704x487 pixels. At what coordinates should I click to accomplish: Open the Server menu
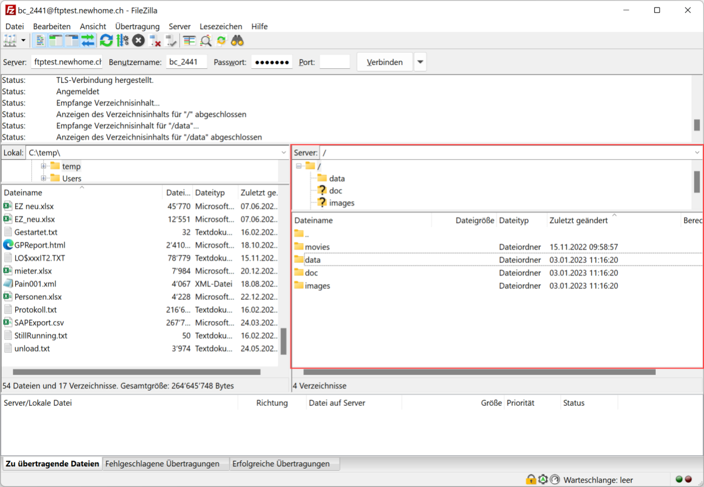[179, 26]
